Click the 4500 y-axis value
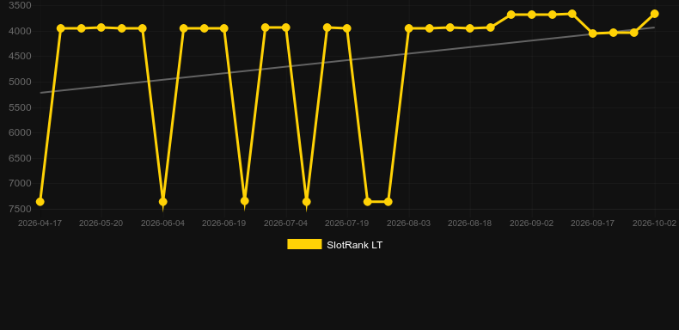 tap(20, 57)
